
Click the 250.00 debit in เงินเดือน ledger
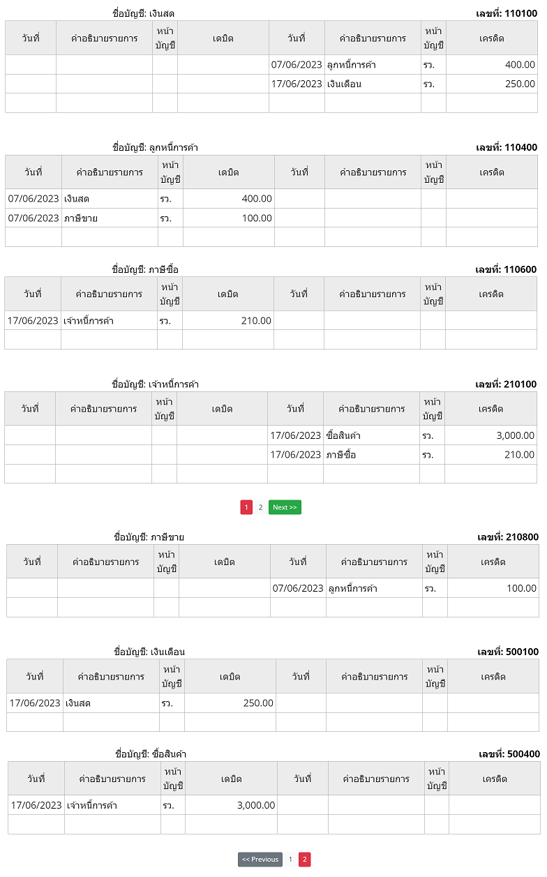[258, 703]
